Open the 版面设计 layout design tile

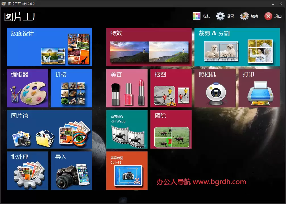49,47
